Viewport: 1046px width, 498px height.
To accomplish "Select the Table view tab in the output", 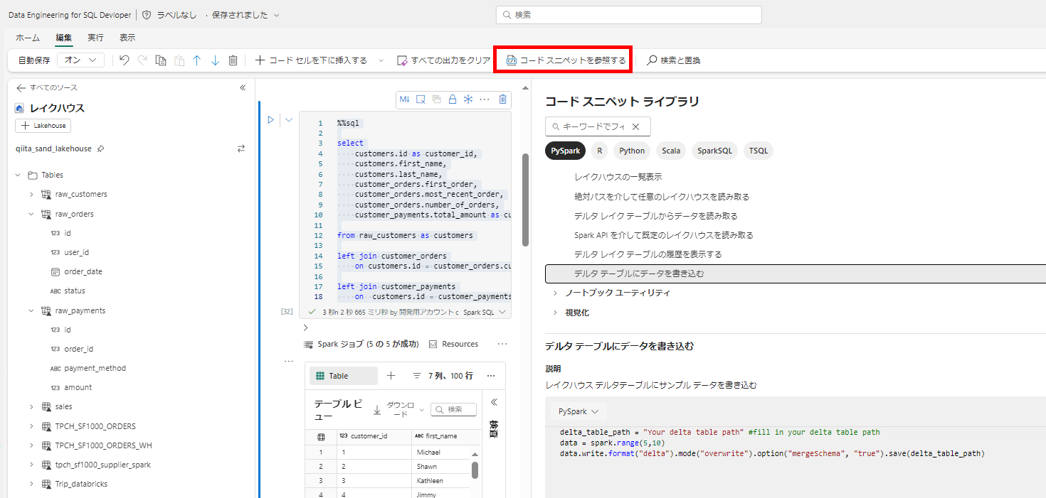I will click(344, 376).
